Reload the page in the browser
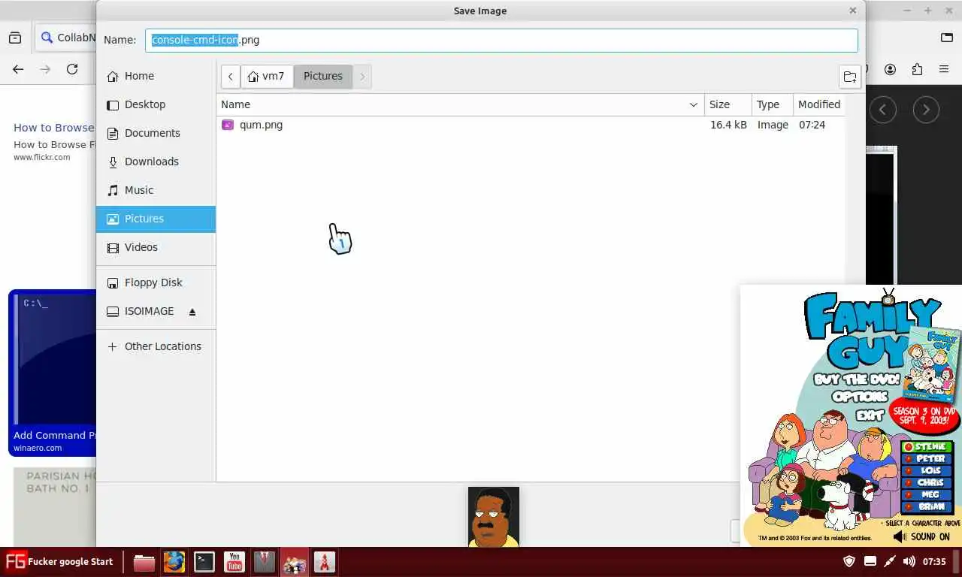The width and height of the screenshot is (962, 577). click(72, 69)
